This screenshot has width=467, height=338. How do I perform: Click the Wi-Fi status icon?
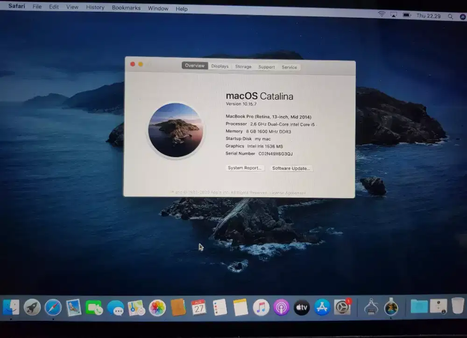coord(382,14)
